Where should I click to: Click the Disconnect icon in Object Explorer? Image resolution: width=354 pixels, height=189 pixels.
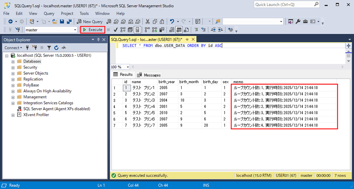[35, 48]
